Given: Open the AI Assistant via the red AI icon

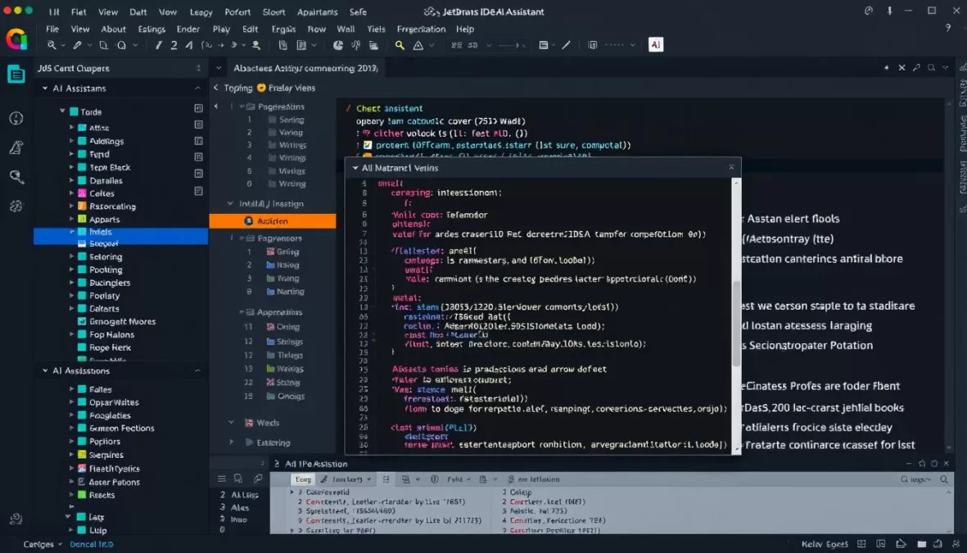Looking at the screenshot, I should [656, 44].
